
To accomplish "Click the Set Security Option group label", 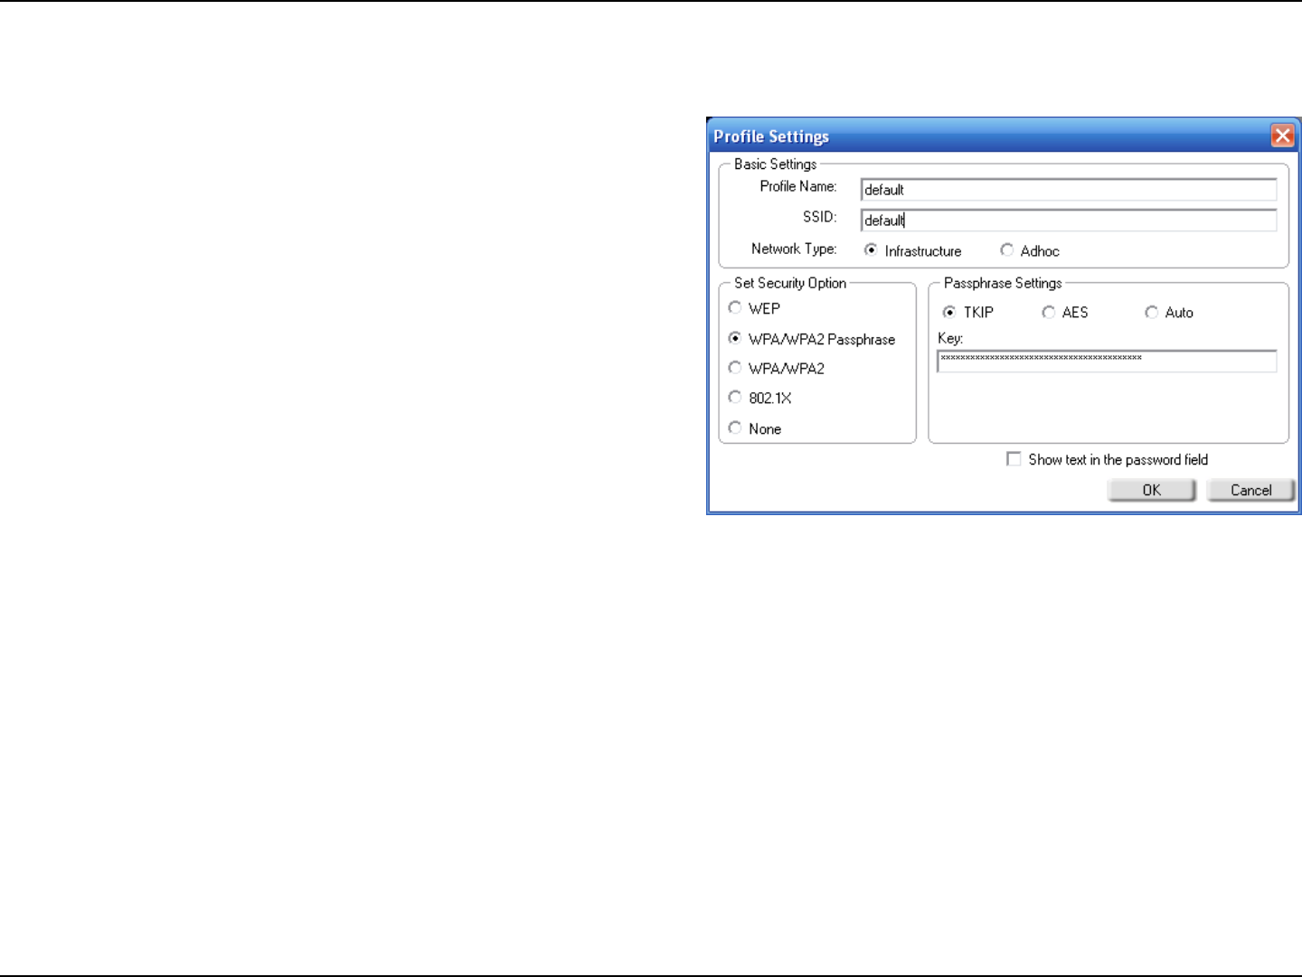I will tap(790, 283).
